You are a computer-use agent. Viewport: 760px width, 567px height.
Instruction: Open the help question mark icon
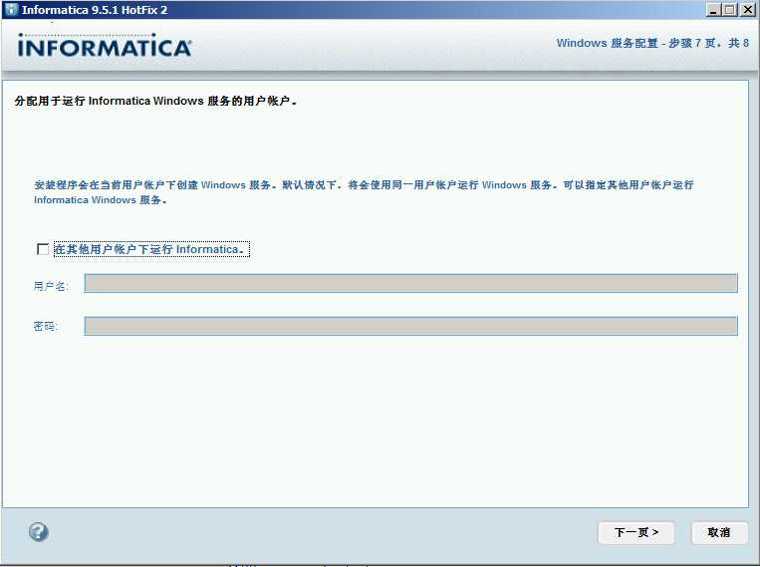tap(38, 532)
